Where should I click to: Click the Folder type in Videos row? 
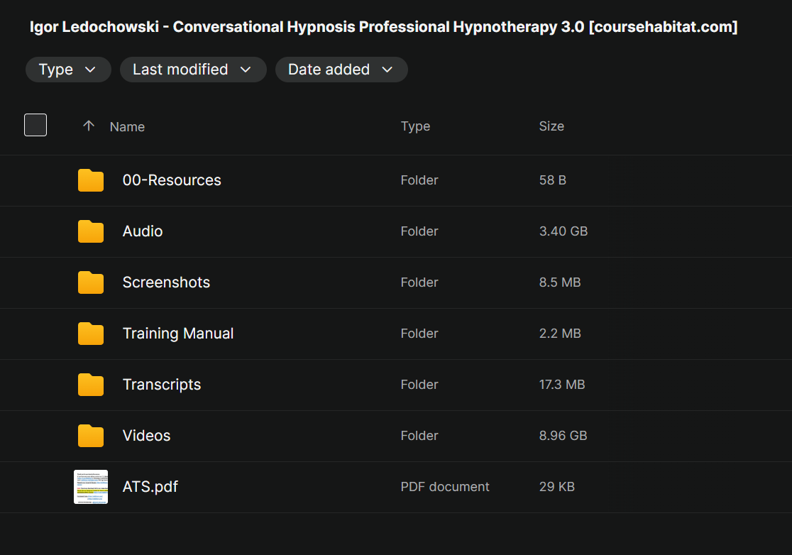(x=419, y=435)
